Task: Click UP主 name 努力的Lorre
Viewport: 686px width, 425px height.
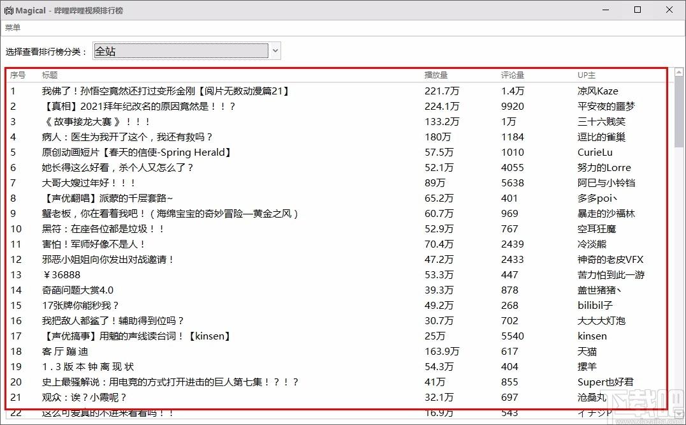Action: (604, 168)
